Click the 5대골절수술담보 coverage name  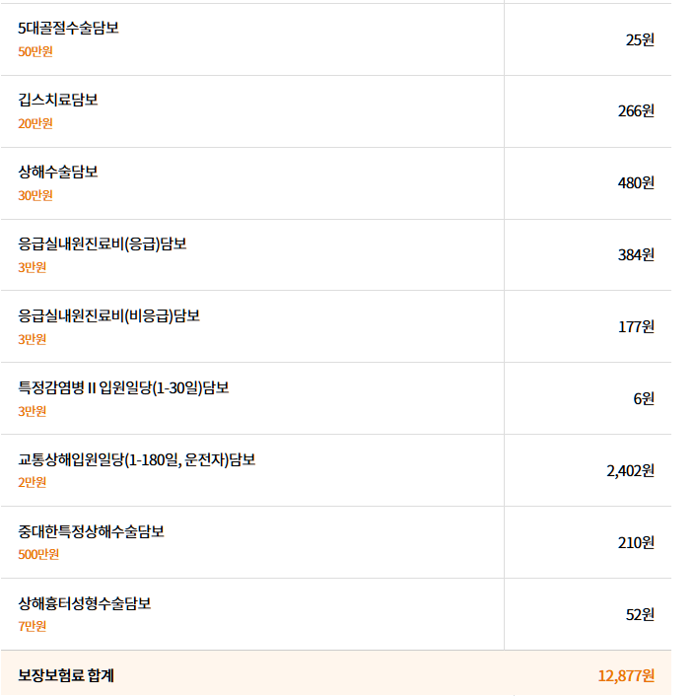point(68,28)
